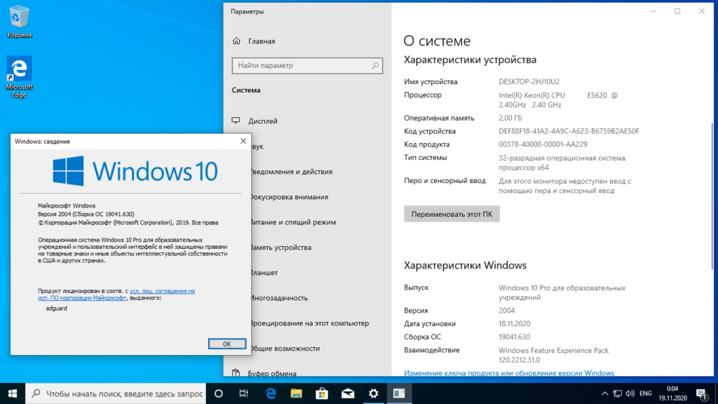
Task: Open Microsoft Edge desktop shortcut
Action: tap(19, 76)
